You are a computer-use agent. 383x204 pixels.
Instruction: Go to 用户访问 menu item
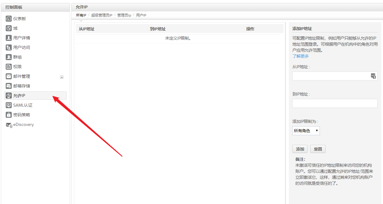click(x=22, y=47)
